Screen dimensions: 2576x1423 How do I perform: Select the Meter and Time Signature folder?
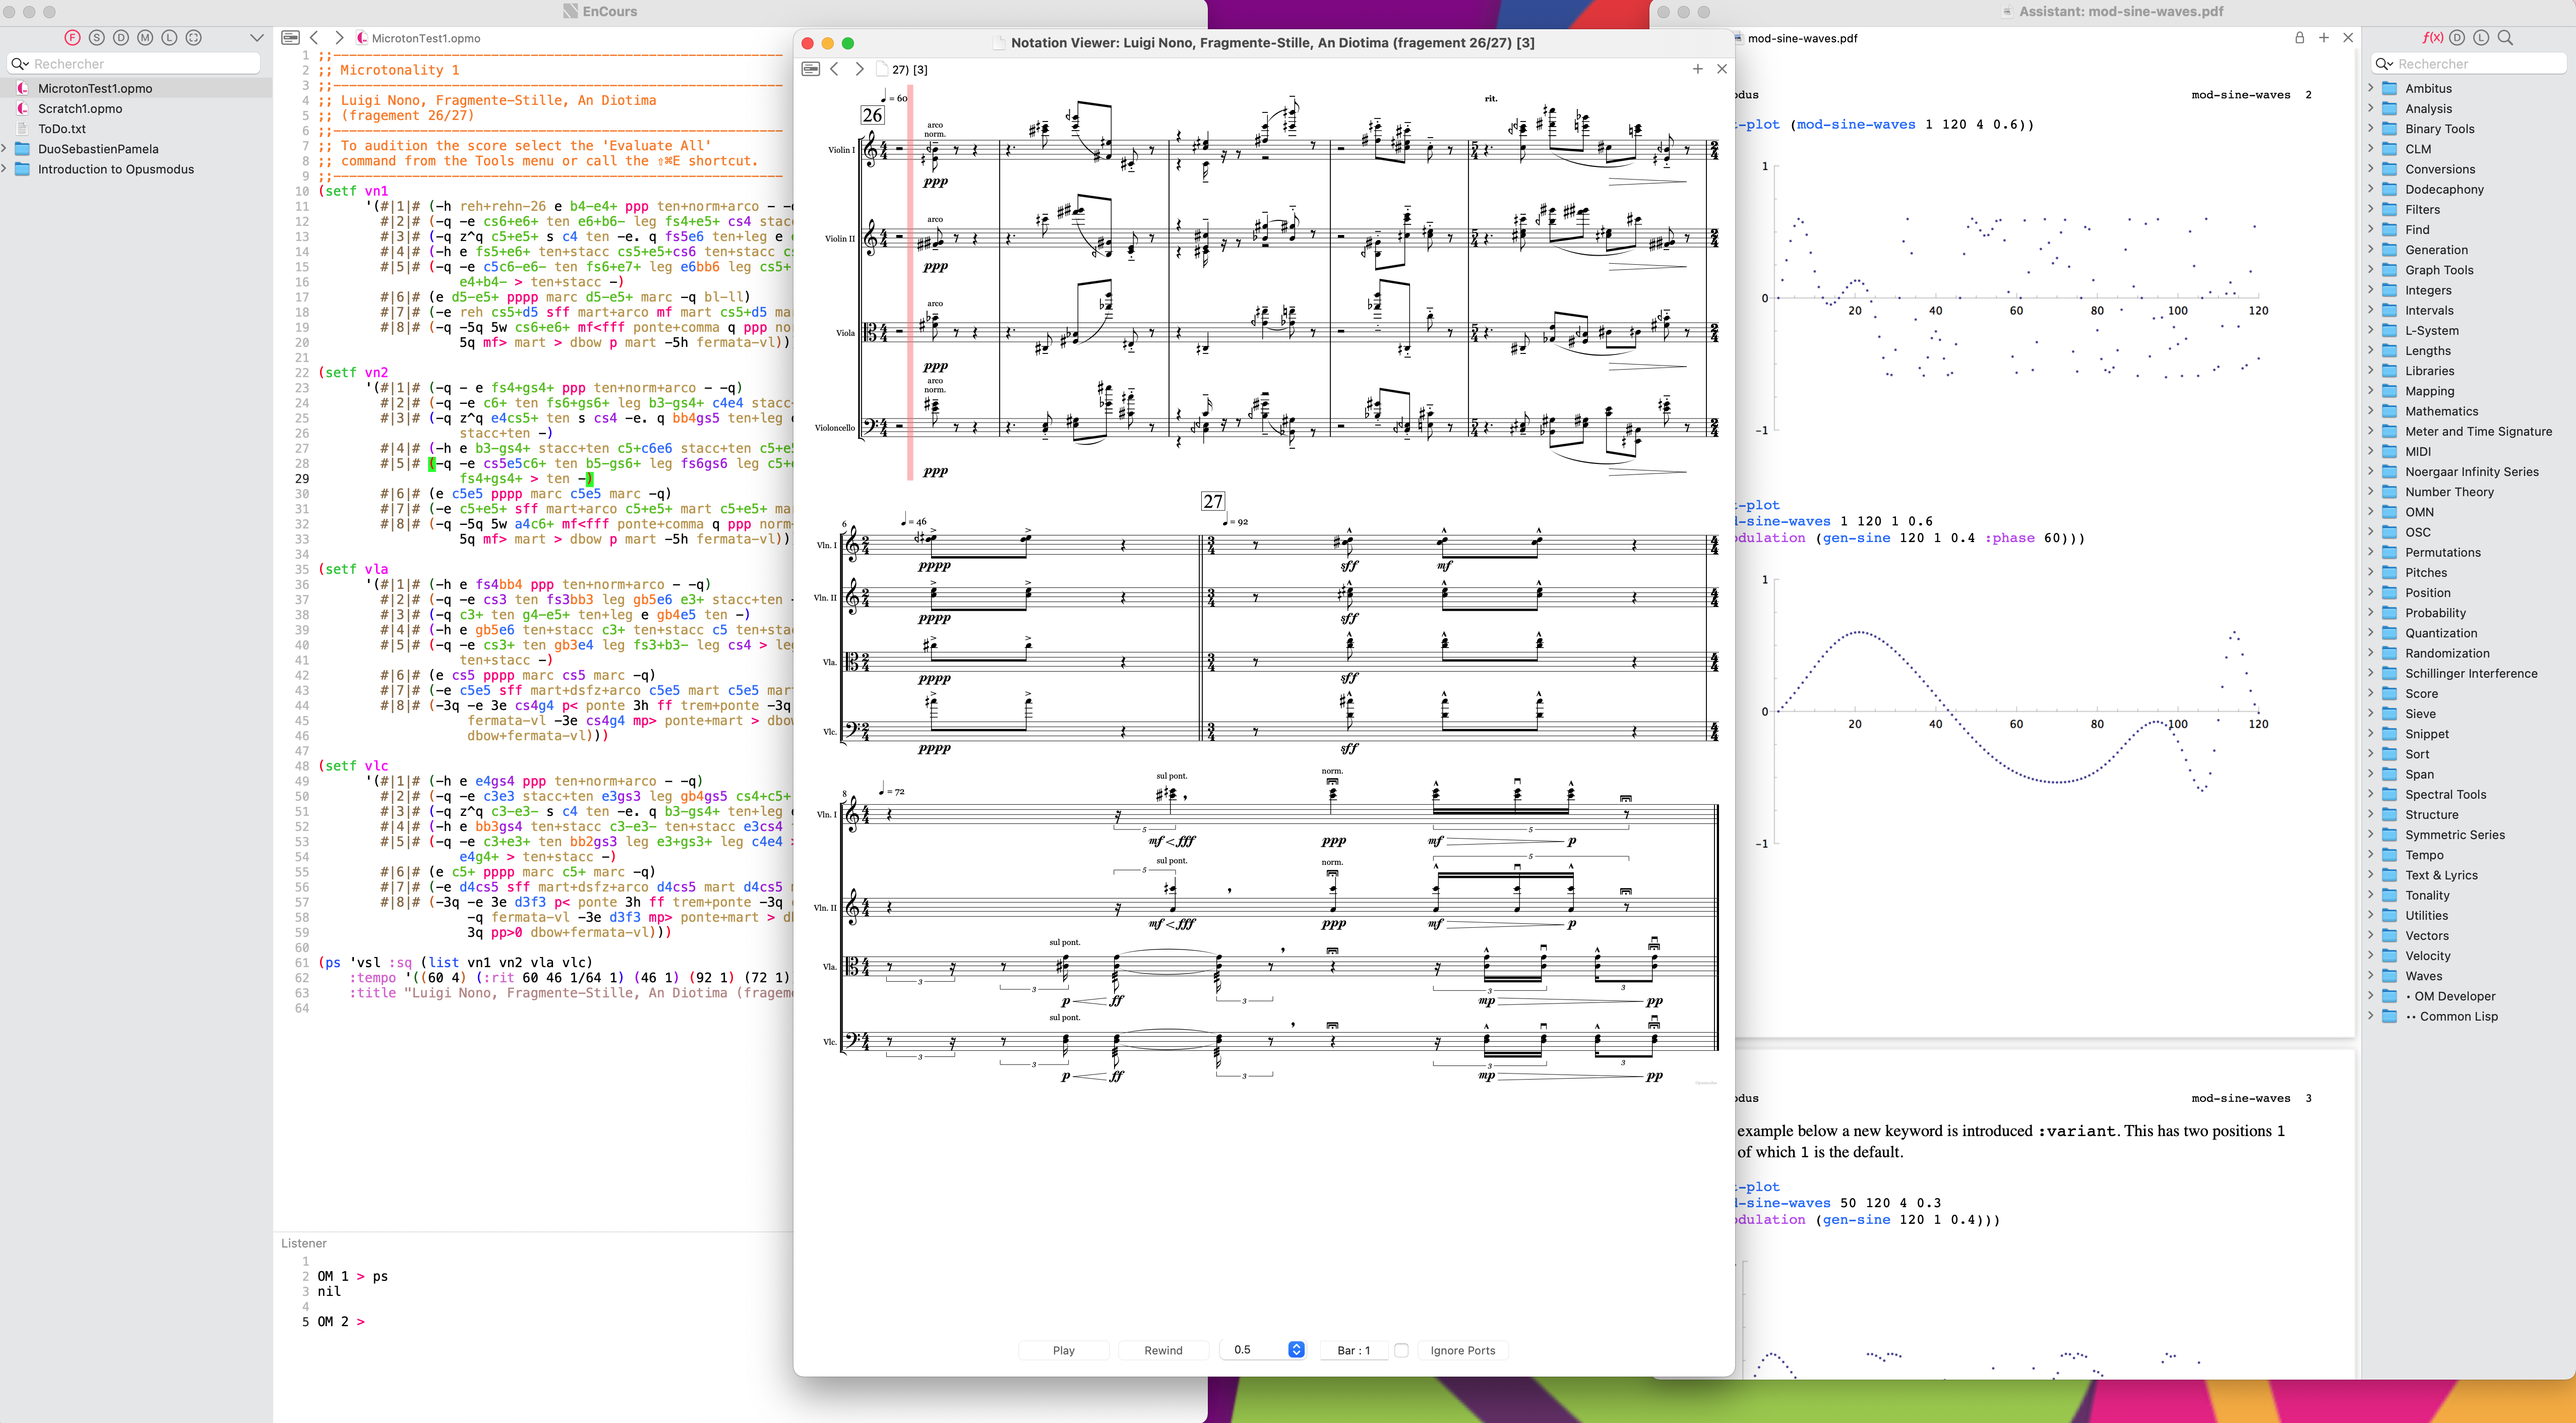point(2478,431)
